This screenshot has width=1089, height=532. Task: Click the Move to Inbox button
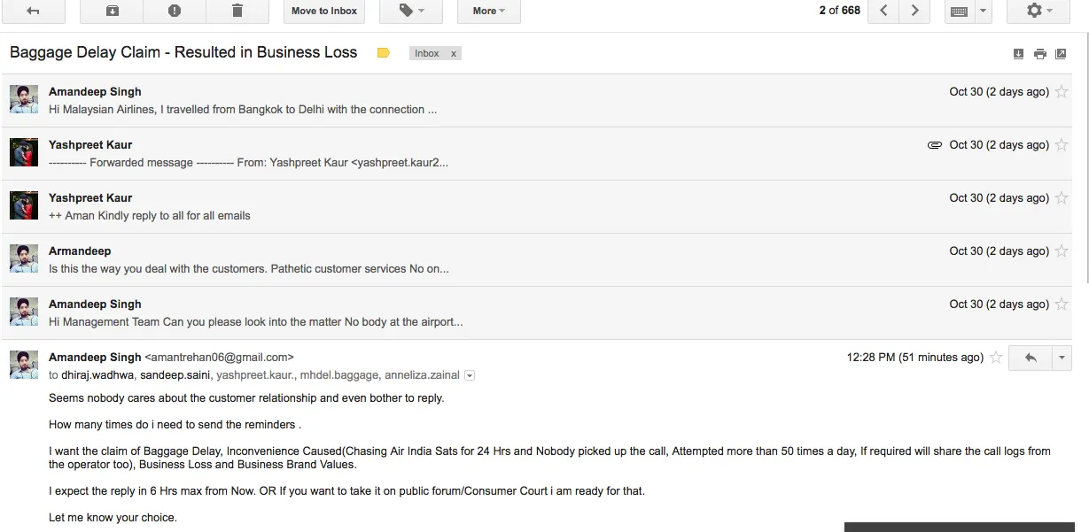[324, 12]
